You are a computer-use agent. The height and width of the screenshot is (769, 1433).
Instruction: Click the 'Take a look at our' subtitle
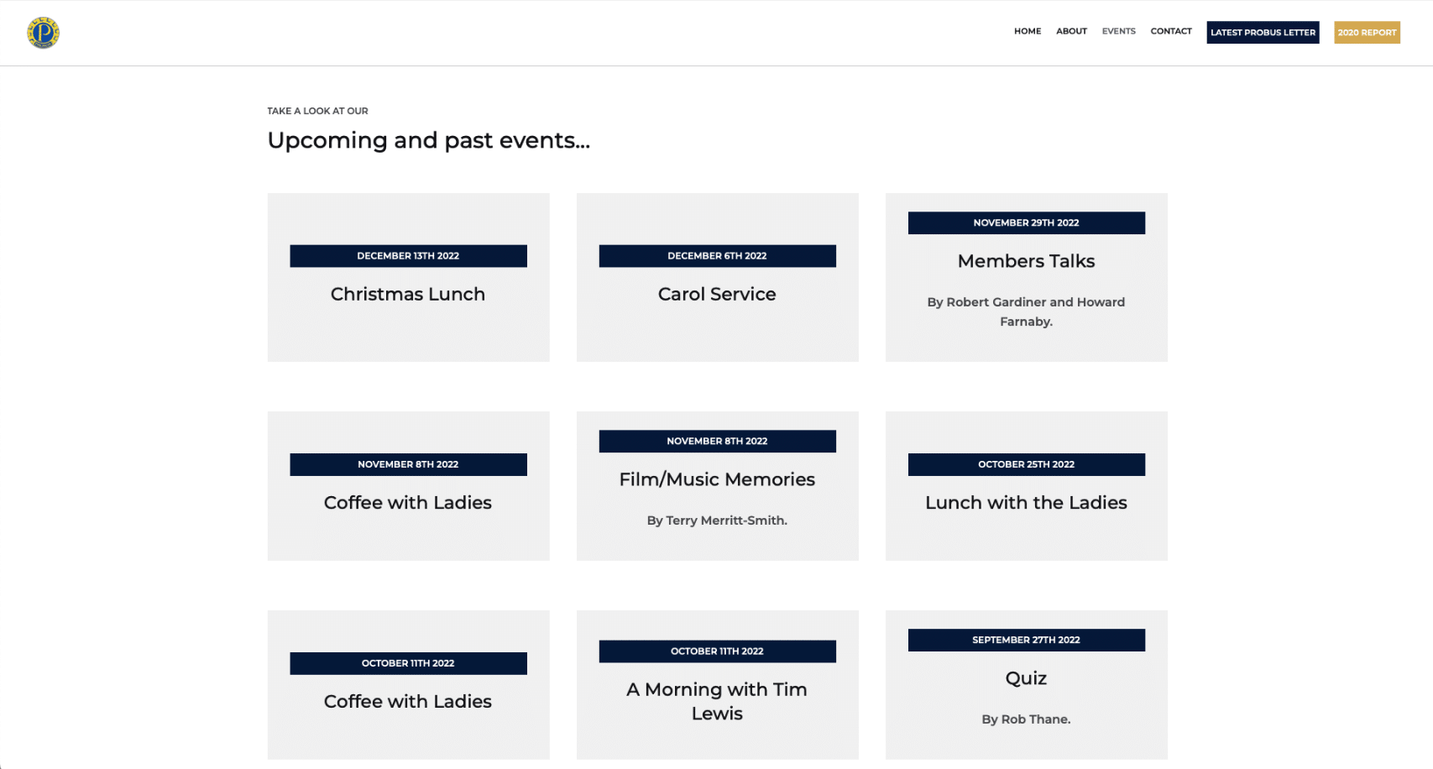(317, 111)
